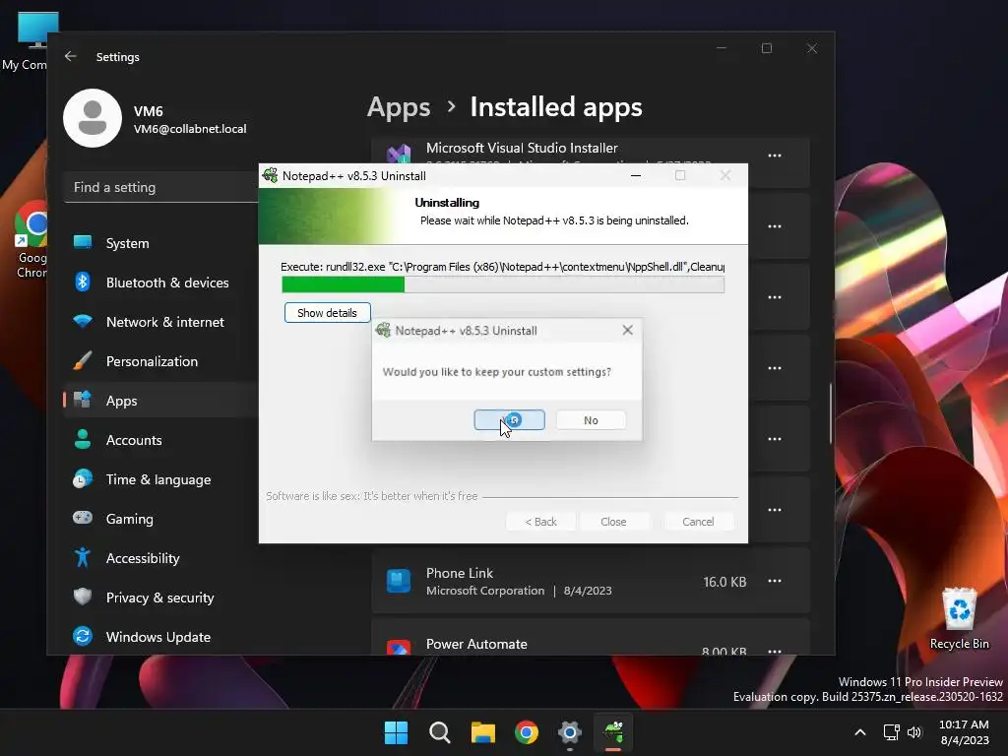
Task: Open more options for Visual Studio Installer
Action: pyautogui.click(x=775, y=156)
